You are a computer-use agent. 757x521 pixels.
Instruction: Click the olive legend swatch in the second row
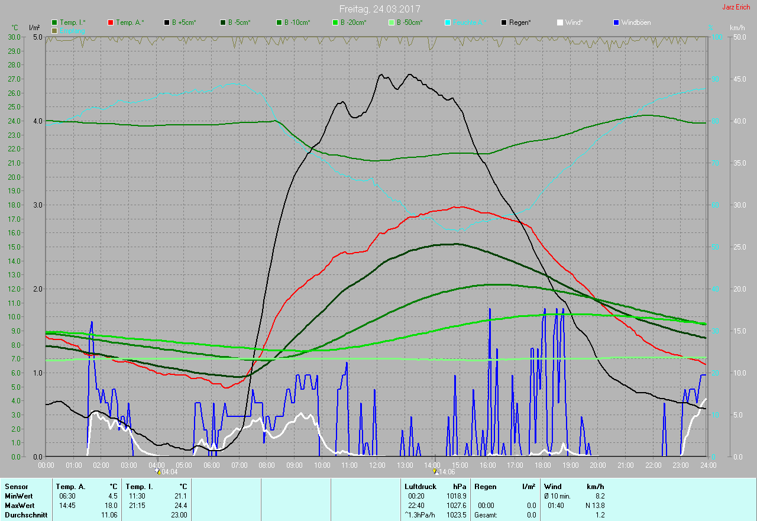click(x=55, y=30)
